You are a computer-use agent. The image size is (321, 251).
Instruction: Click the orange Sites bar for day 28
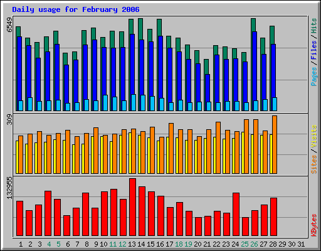[x=275, y=144]
